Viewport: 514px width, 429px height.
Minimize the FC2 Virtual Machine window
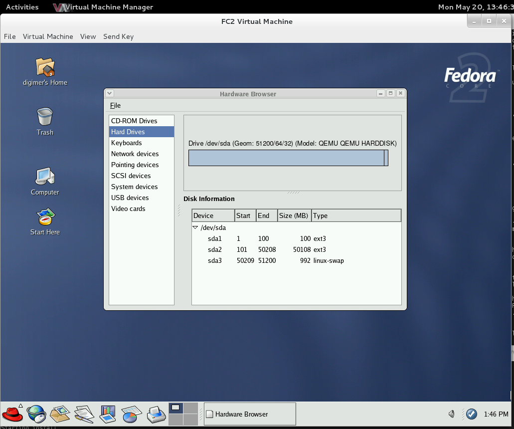pyautogui.click(x=474, y=21)
